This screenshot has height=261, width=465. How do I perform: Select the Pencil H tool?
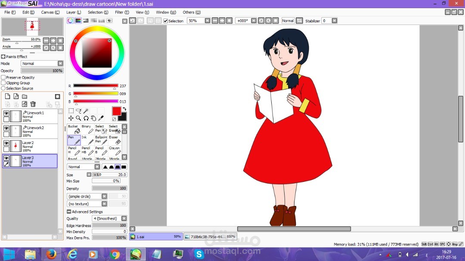click(74, 150)
